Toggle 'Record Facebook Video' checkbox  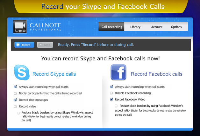point(111,99)
